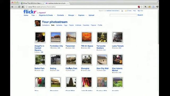Switch to the China Trip (2011) tab
Viewport: 170px width, 96px height.
32,3
